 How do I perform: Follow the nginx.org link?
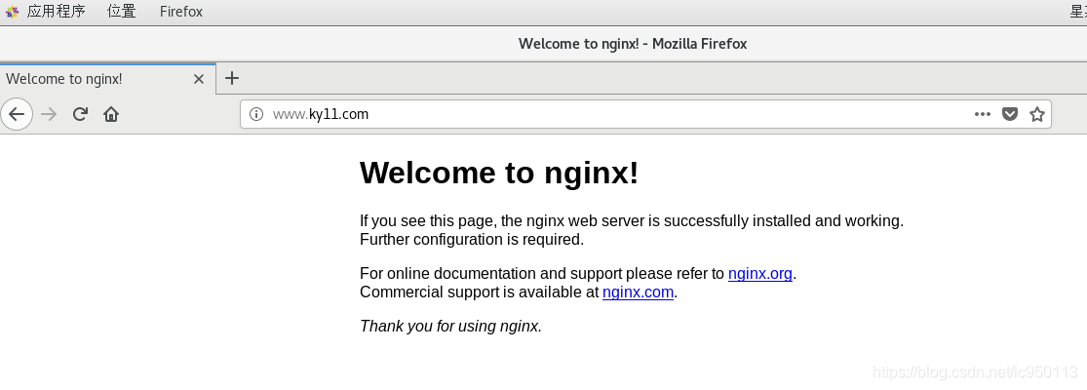pos(759,274)
